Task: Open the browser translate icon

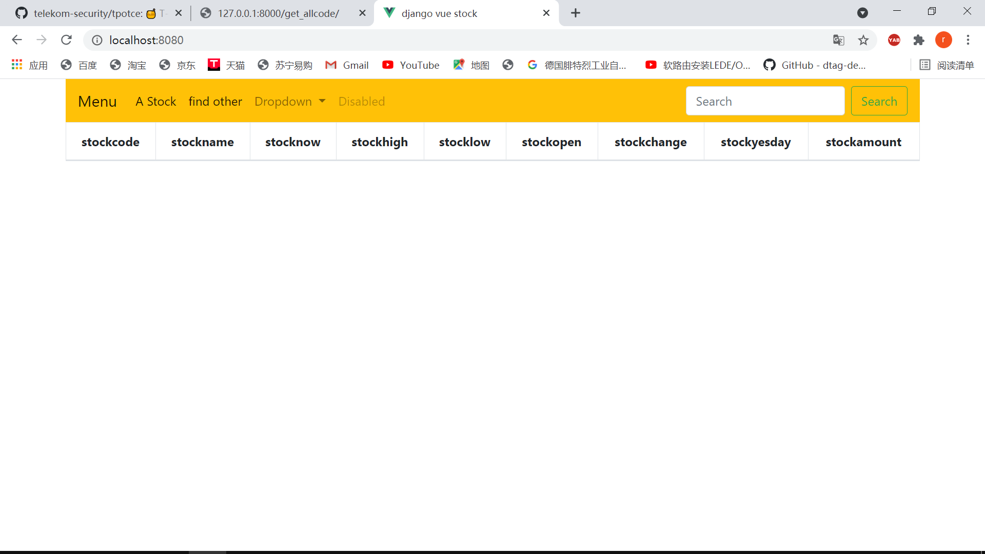Action: (x=839, y=39)
